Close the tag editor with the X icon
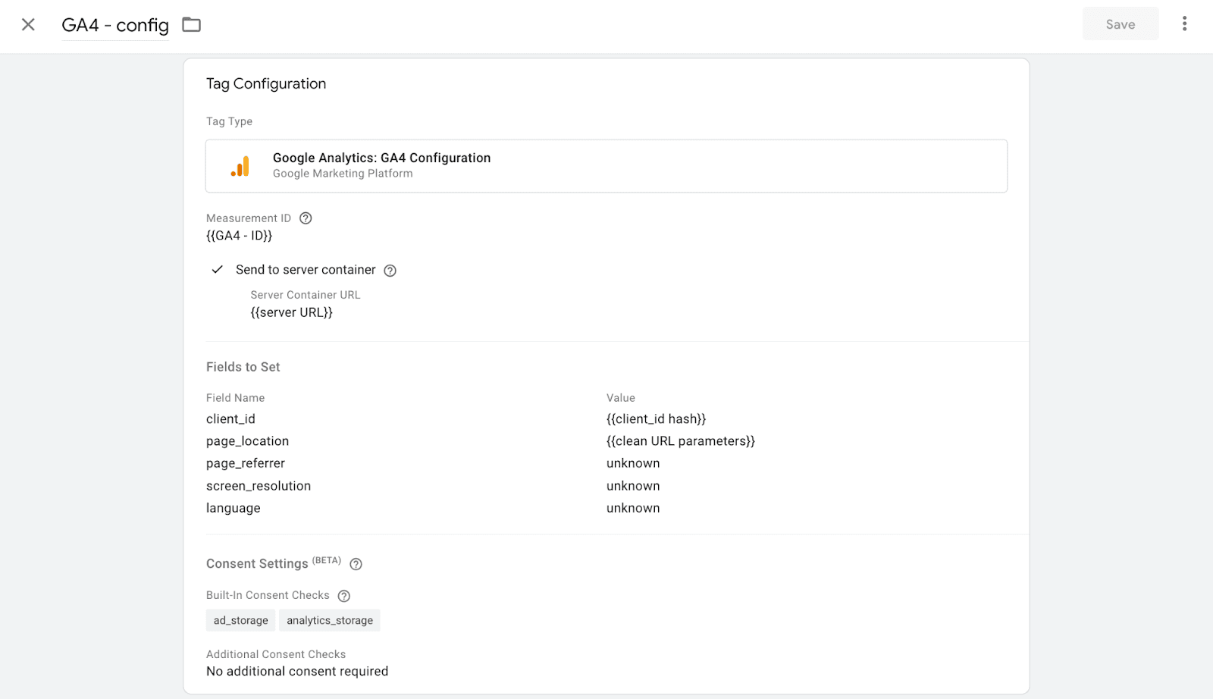 click(28, 24)
